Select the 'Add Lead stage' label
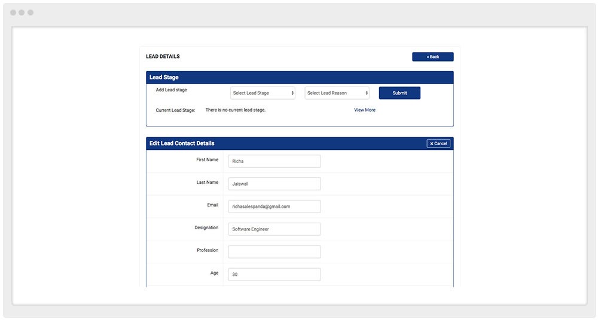 click(x=171, y=90)
